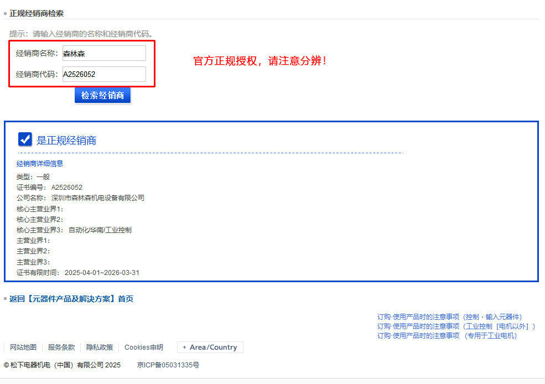View the 隐私政策 footer page
This screenshot has height=384, width=545.
pyautogui.click(x=100, y=347)
